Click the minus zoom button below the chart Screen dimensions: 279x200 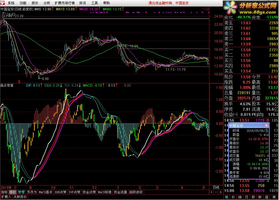pos(216,192)
